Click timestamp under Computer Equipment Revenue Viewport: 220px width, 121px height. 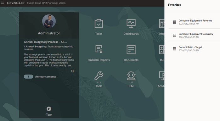tap(189, 24)
